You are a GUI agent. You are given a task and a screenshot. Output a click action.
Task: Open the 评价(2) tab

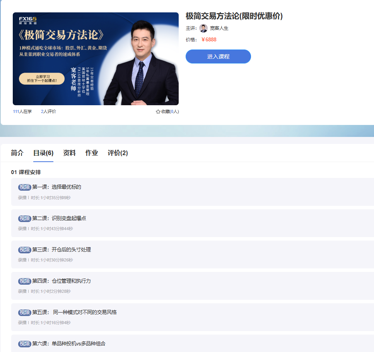click(118, 154)
